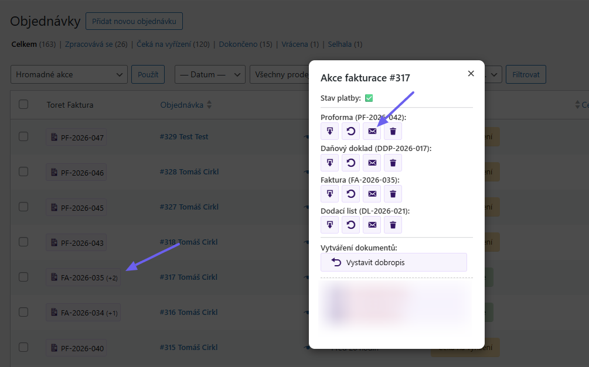Screen dimensions: 589x367
Task: Regenerate the Dodací list DL-2026-021
Action: click(x=351, y=225)
